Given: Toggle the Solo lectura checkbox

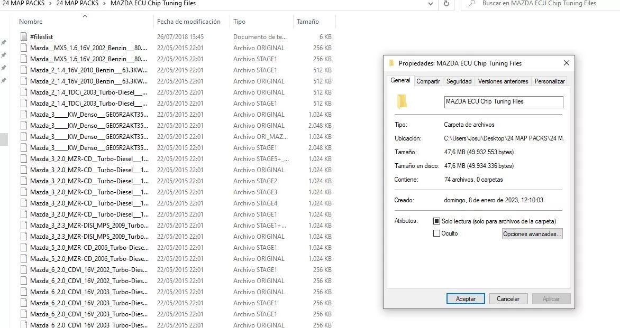Looking at the screenshot, I should coord(436,221).
